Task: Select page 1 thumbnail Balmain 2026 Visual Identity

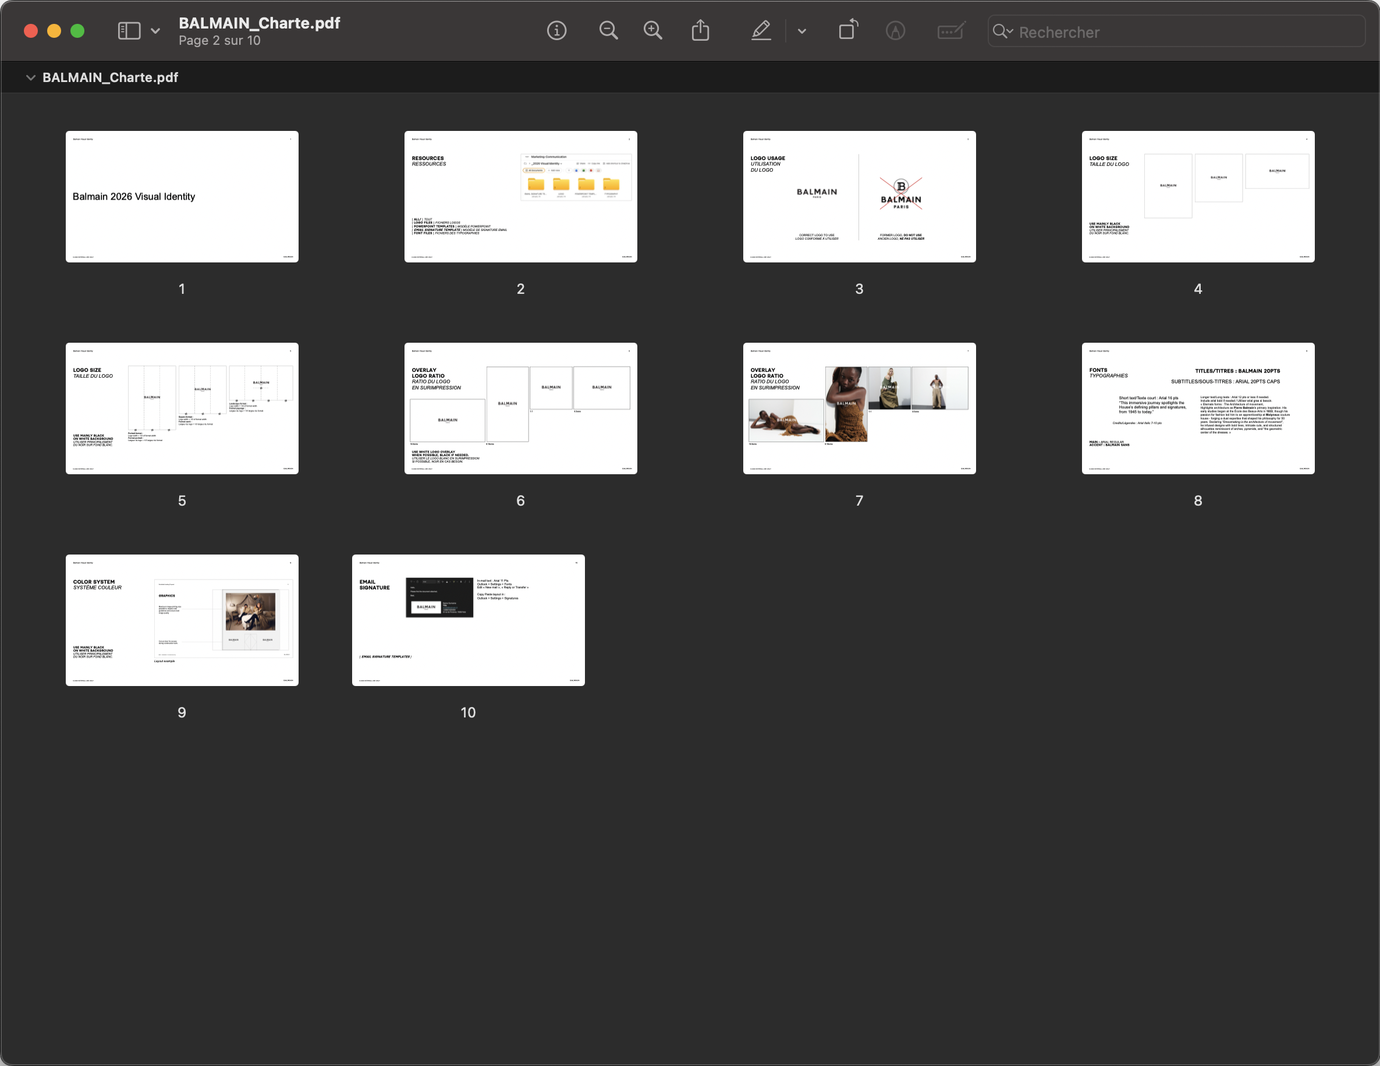Action: (x=182, y=197)
